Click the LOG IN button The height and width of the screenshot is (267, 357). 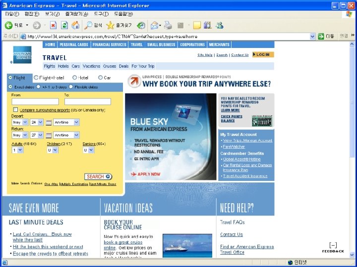(x=263, y=55)
